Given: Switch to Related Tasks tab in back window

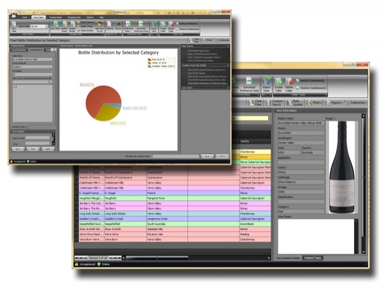Looking at the screenshot, I should pos(312,258).
